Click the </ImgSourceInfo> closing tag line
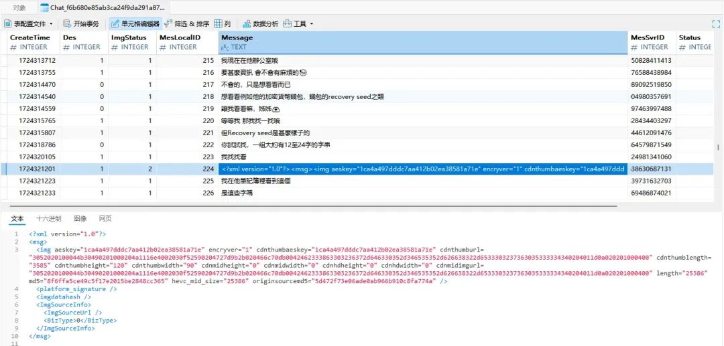The height and width of the screenshot is (346, 724). [66, 328]
